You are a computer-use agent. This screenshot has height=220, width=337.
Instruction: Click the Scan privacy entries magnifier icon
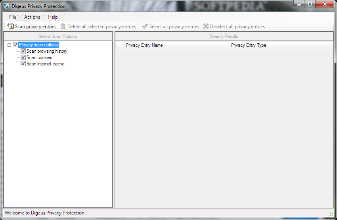pyautogui.click(x=11, y=26)
